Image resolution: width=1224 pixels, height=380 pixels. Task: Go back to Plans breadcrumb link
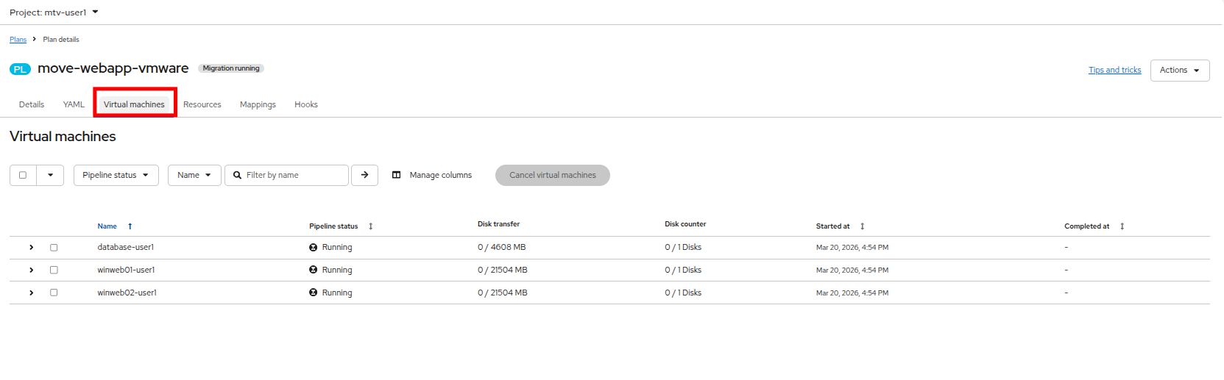pos(18,40)
